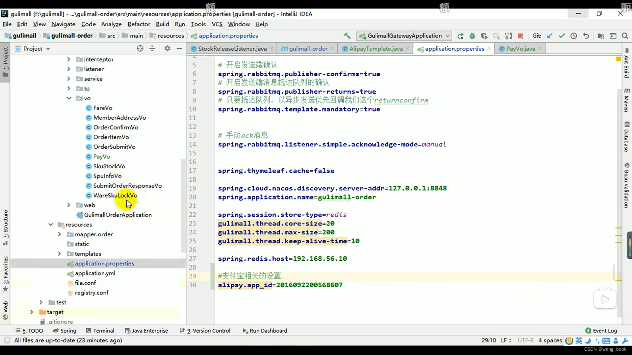632x355 pixels.
Task: Open the Refactor menu
Action: pos(139,24)
